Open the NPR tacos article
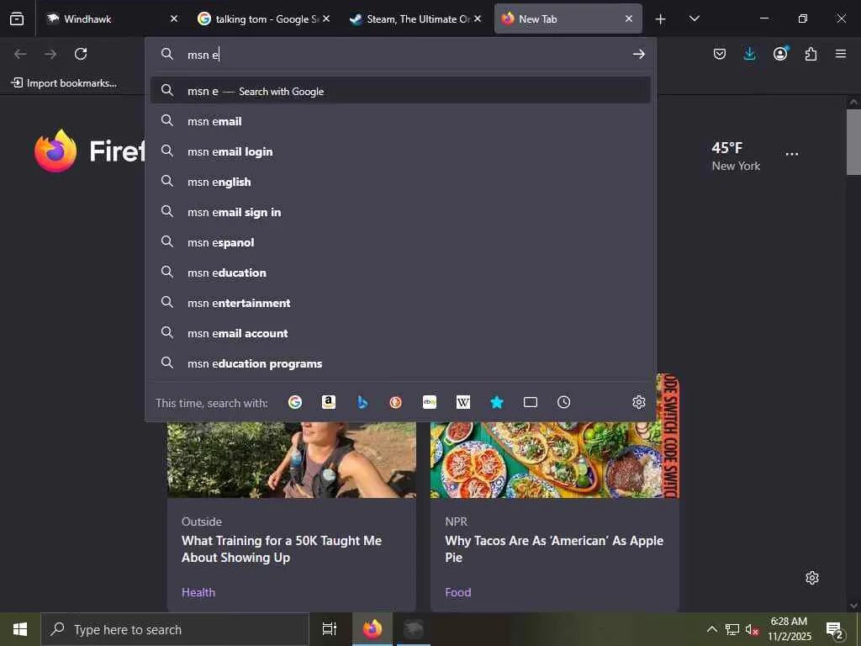 (x=554, y=548)
